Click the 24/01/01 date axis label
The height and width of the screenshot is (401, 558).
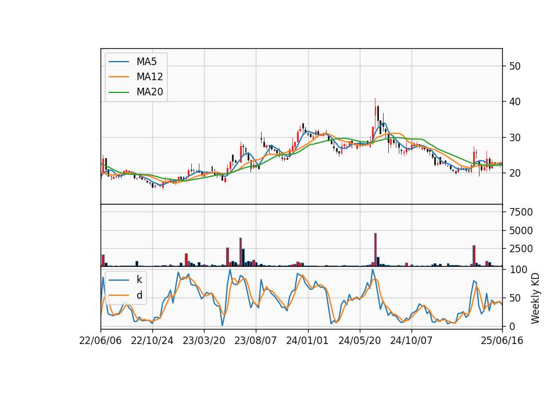point(307,341)
